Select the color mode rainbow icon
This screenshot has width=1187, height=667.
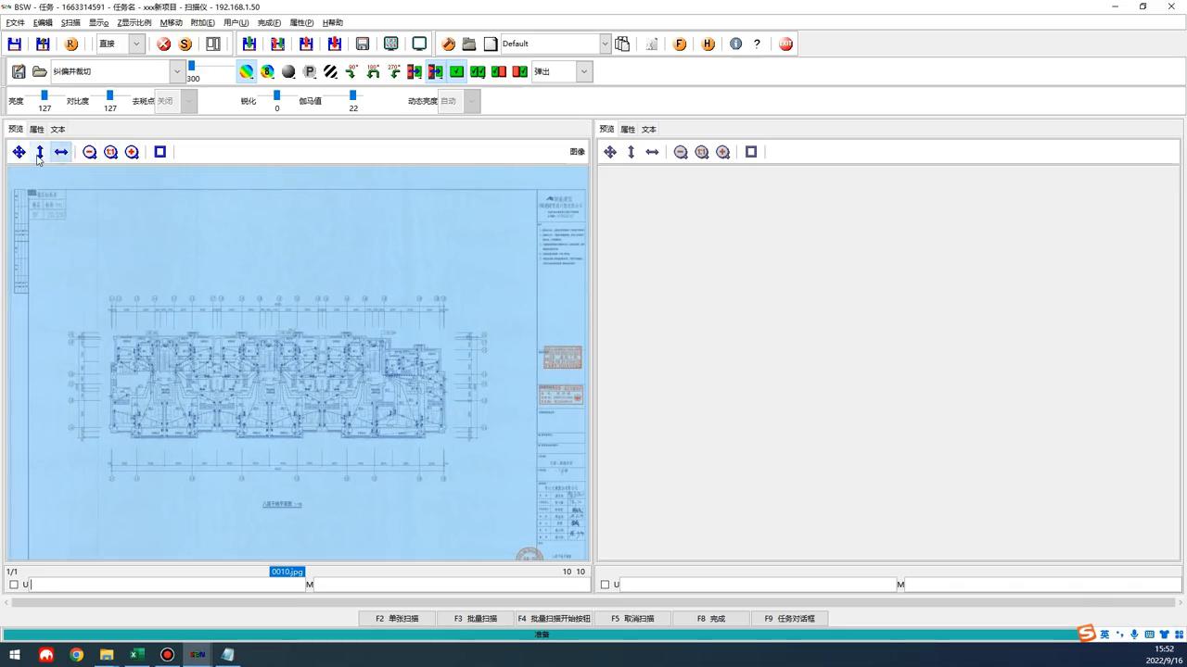(x=246, y=71)
